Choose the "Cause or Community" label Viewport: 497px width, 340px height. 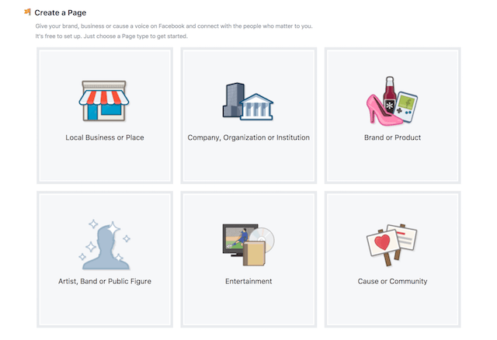[392, 281]
